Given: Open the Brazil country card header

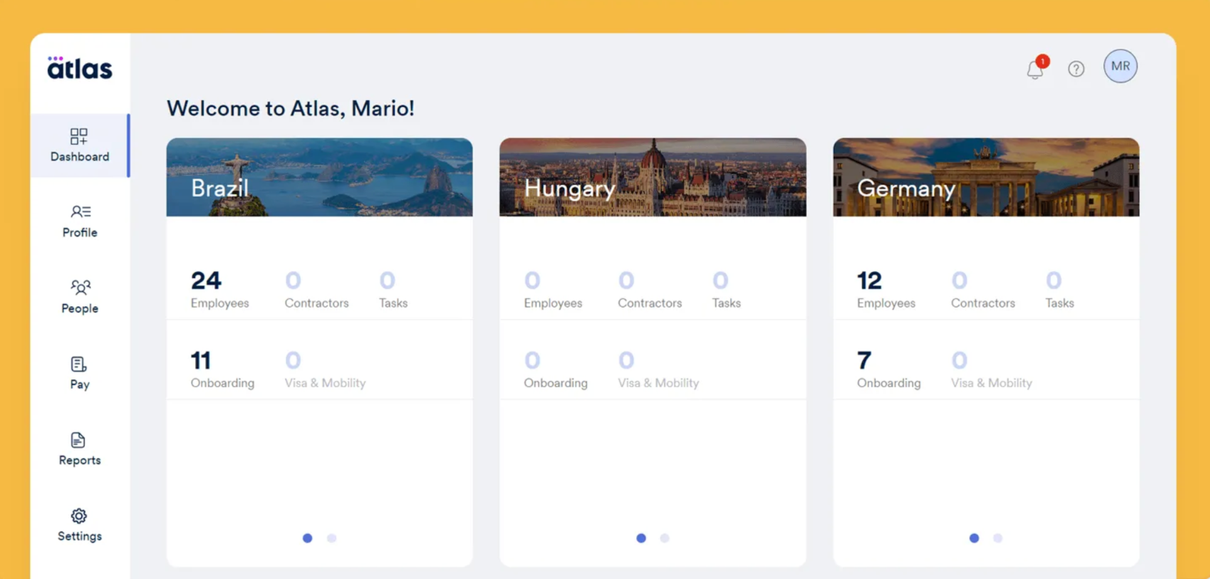Looking at the screenshot, I should (320, 176).
